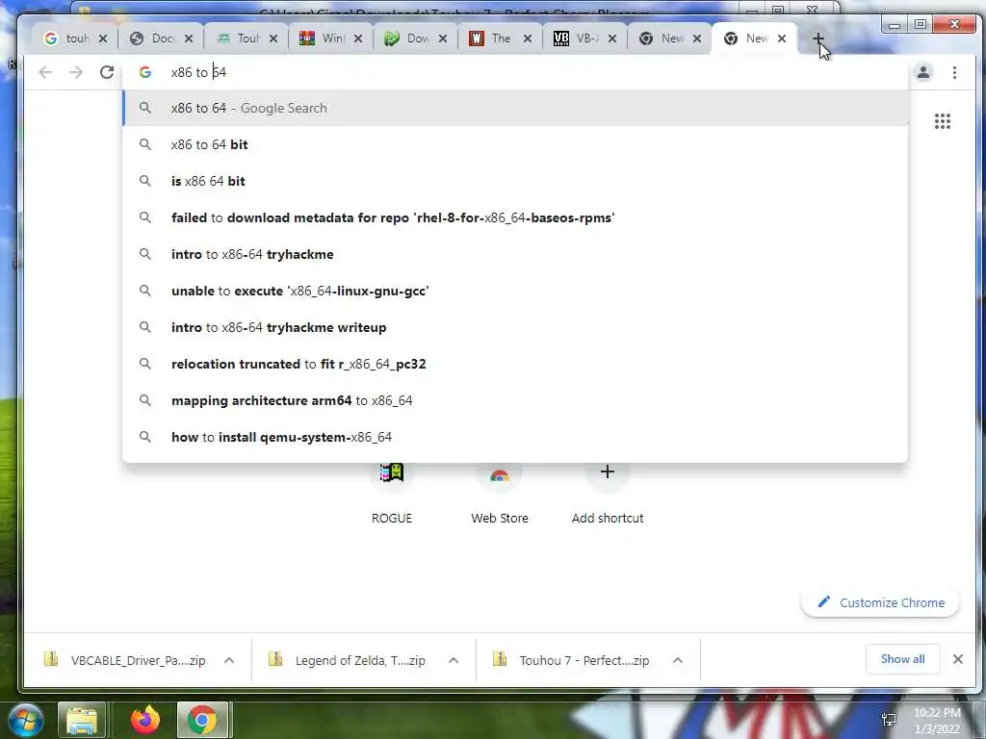The width and height of the screenshot is (986, 739).
Task: Close the 'VB-A' tab
Action: [x=611, y=38]
